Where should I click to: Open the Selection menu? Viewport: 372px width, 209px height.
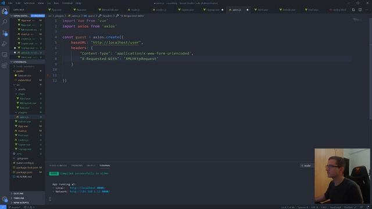point(29,3)
